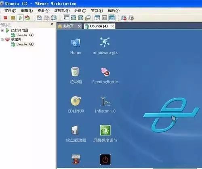The image size is (202, 169).
Task: Close the sidebar panel with X
Action: tap(52, 24)
